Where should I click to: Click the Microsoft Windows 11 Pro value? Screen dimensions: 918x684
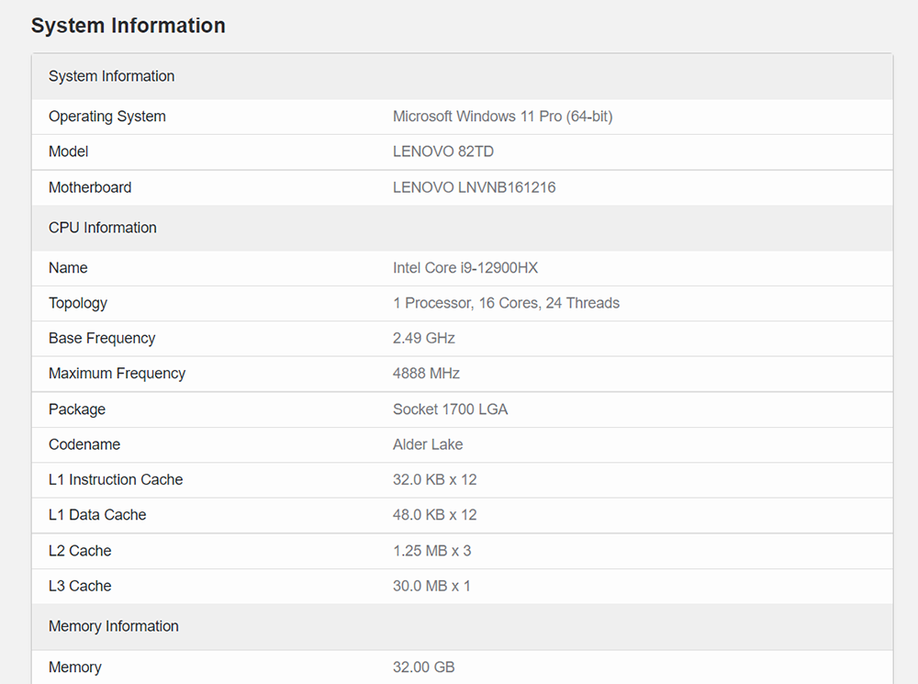click(x=502, y=117)
